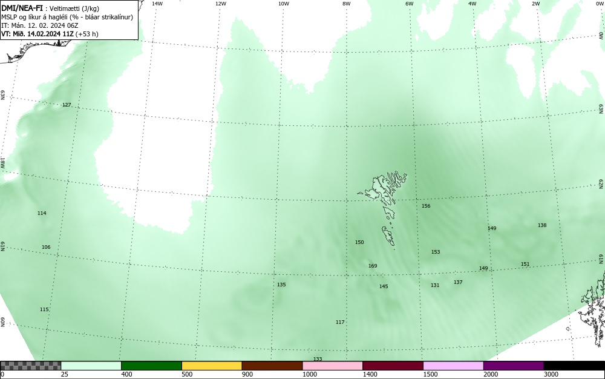The width and height of the screenshot is (605, 379).
Task: Click the legend scale label 400
Action: (x=126, y=374)
